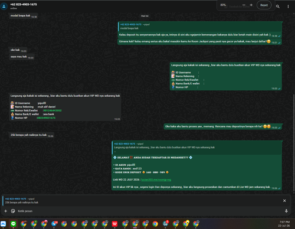Decrease zoom with the minus button
The height and width of the screenshot is (229, 295).
(244, 5)
